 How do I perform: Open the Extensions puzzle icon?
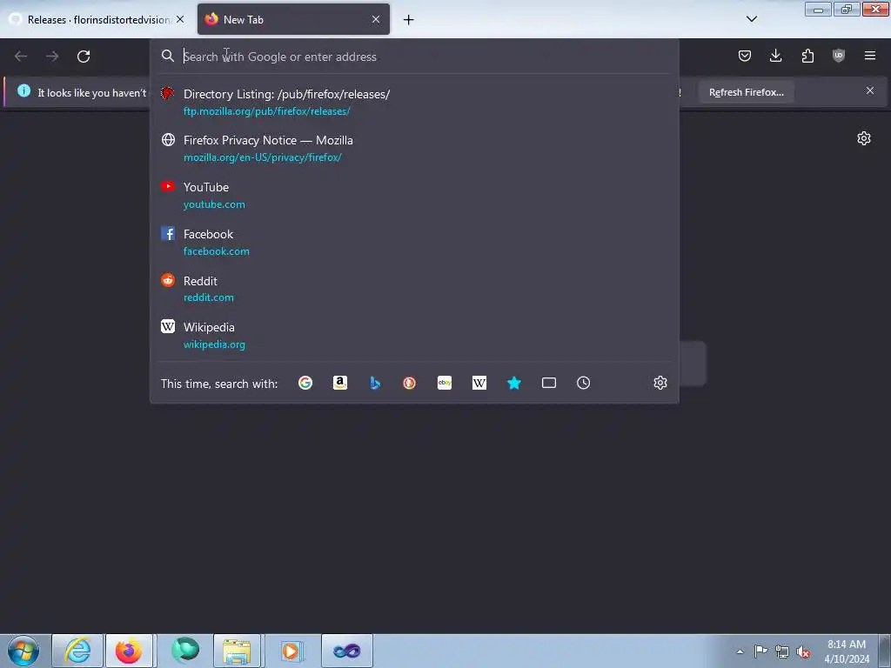(x=807, y=56)
